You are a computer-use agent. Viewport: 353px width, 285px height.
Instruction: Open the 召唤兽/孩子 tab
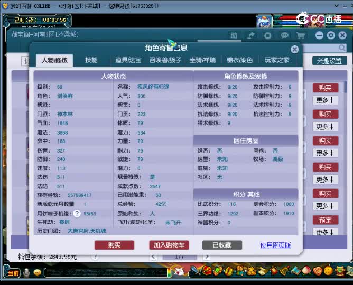coord(165,60)
